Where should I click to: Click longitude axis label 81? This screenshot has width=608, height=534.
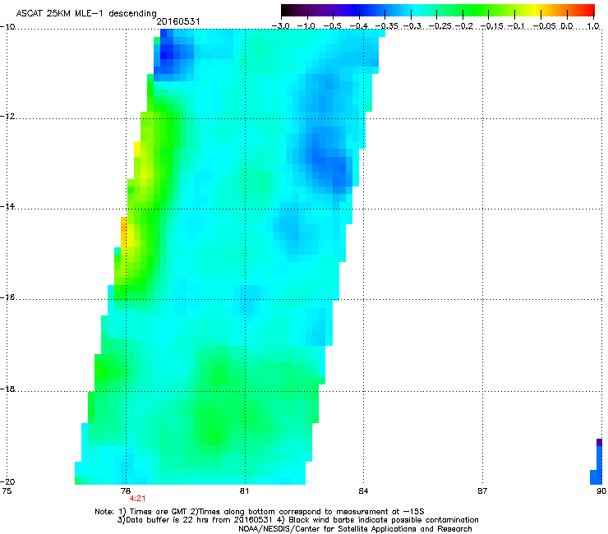244,491
